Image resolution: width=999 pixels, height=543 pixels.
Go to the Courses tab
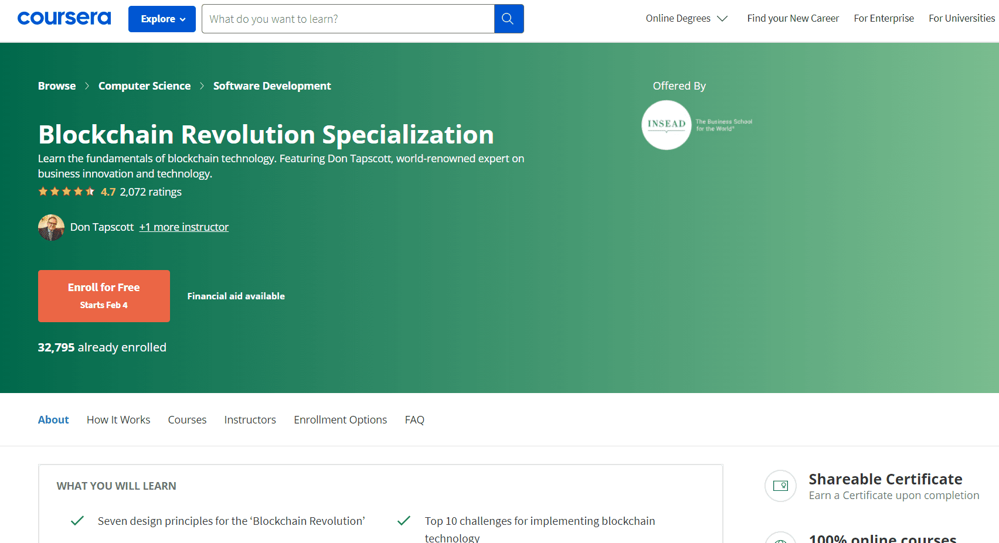coord(187,420)
